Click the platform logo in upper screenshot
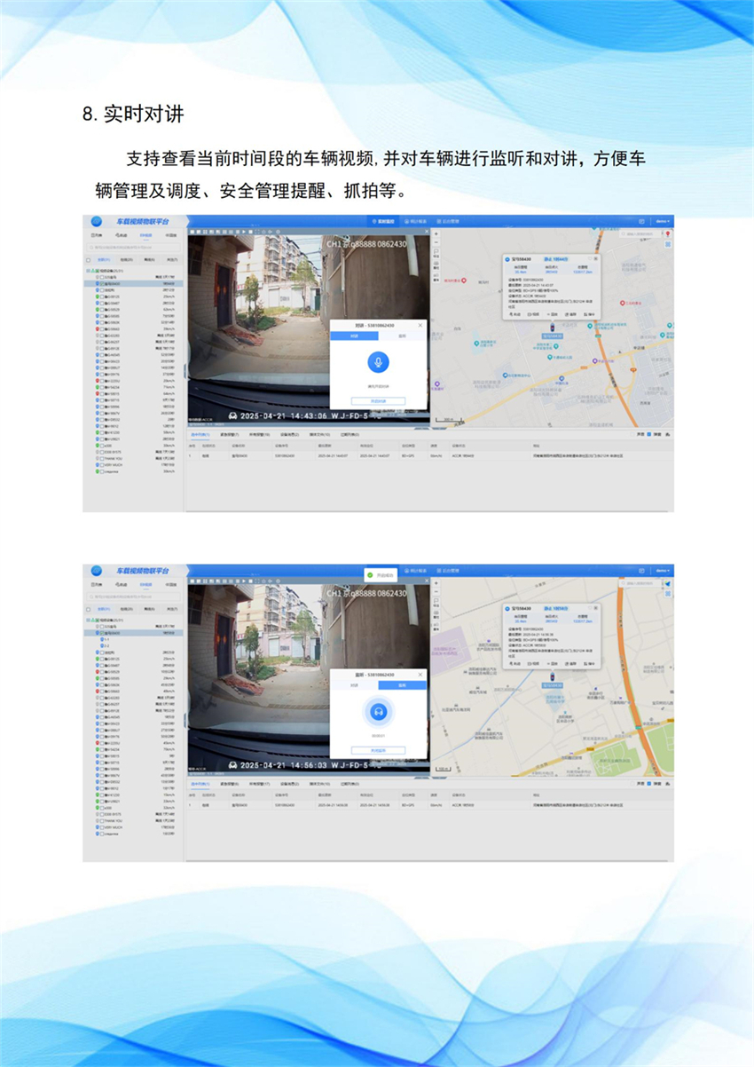This screenshot has width=754, height=1067. tap(96, 221)
